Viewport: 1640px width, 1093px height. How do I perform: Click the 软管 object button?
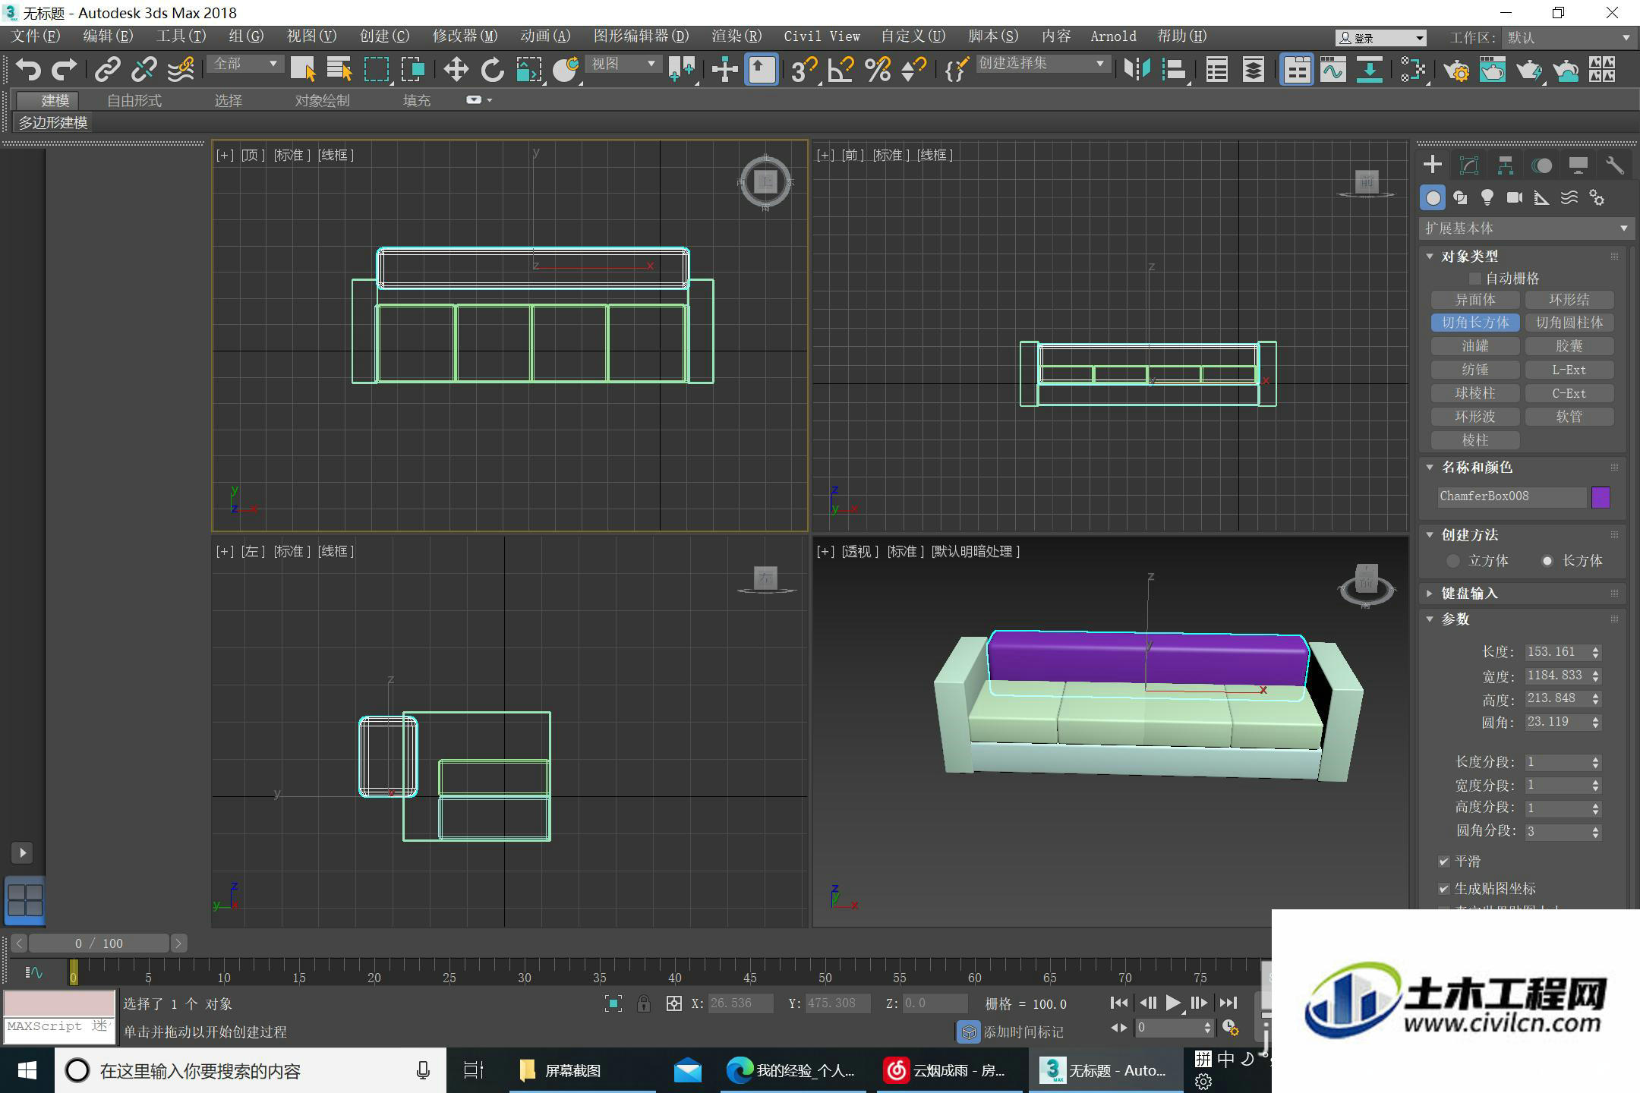tap(1569, 417)
